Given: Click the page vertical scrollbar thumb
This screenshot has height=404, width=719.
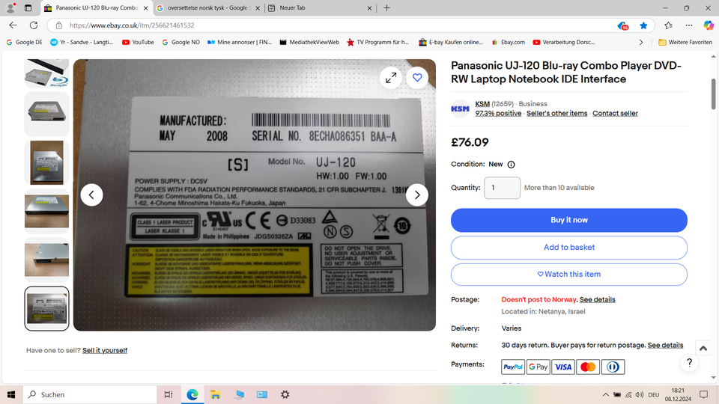Looking at the screenshot, I should 713,94.
